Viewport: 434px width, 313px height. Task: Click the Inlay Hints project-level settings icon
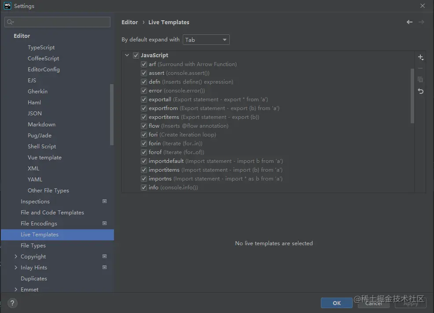(105, 267)
